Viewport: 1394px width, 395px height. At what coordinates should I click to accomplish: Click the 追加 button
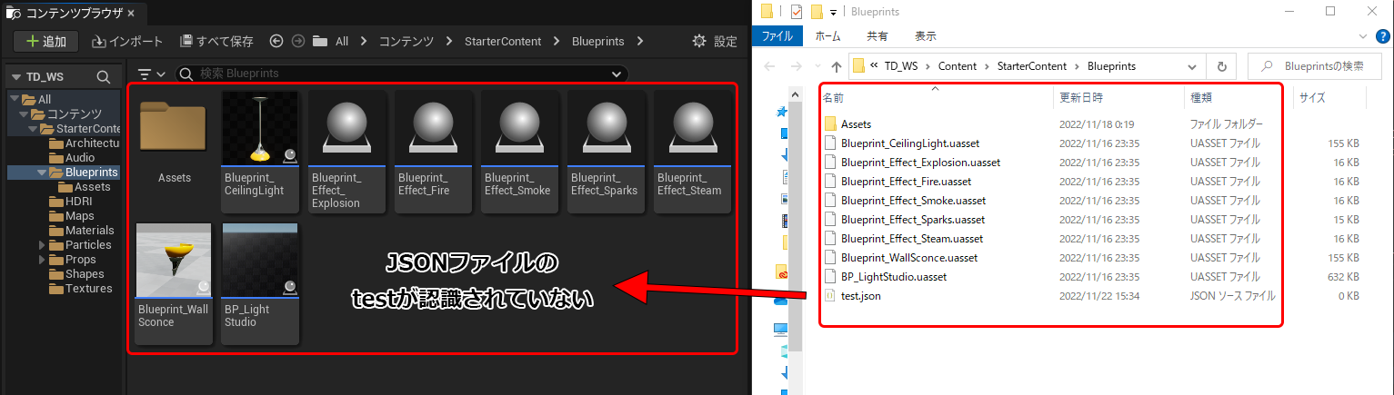[45, 42]
